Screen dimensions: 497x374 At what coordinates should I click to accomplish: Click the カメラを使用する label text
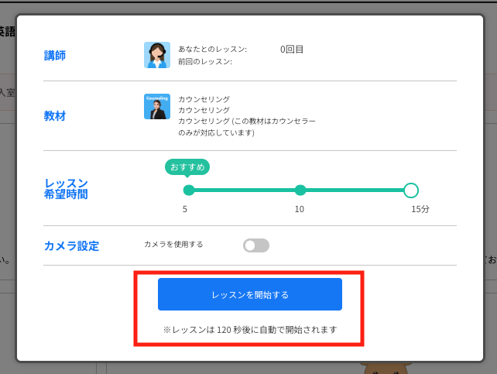173,245
